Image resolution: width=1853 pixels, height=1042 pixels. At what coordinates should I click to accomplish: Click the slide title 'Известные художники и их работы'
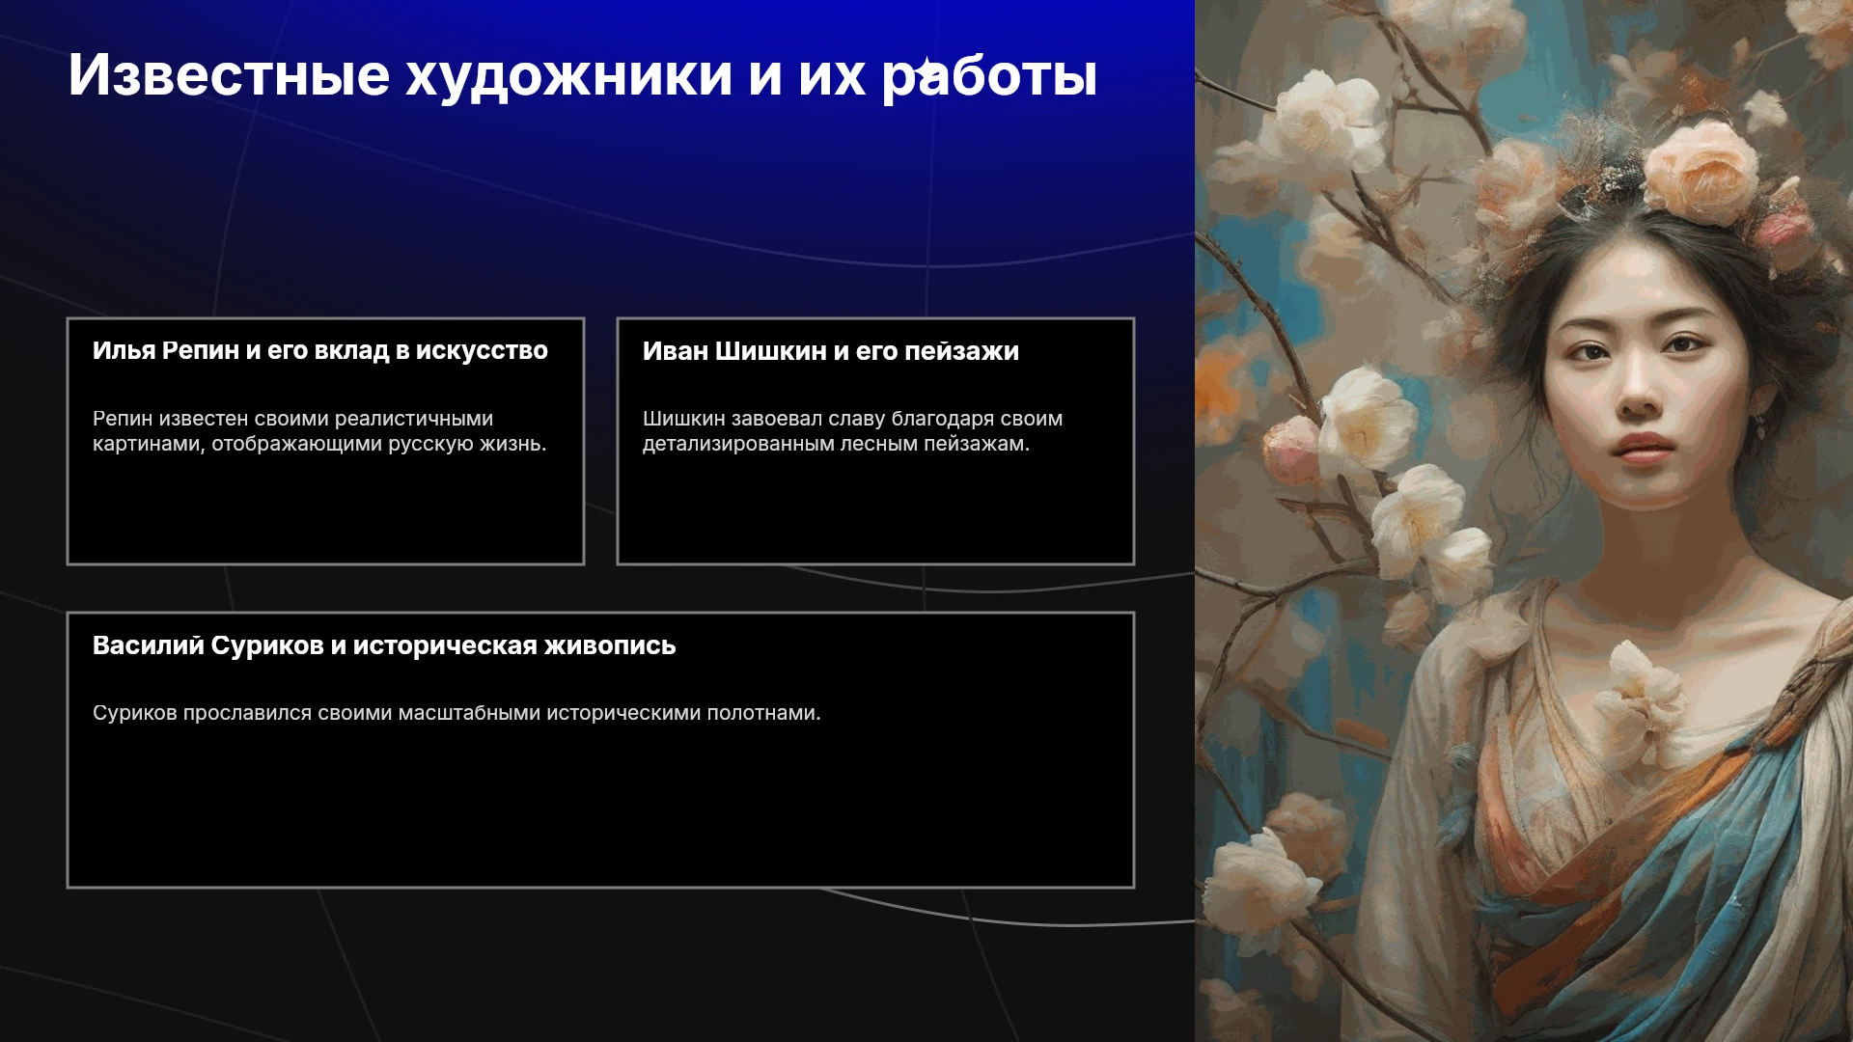coord(583,74)
